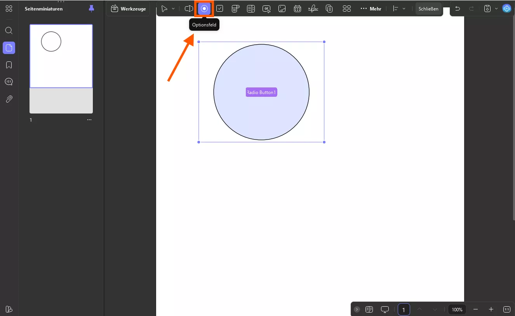Pick the list box field tool
The image size is (515, 316).
[x=251, y=9]
